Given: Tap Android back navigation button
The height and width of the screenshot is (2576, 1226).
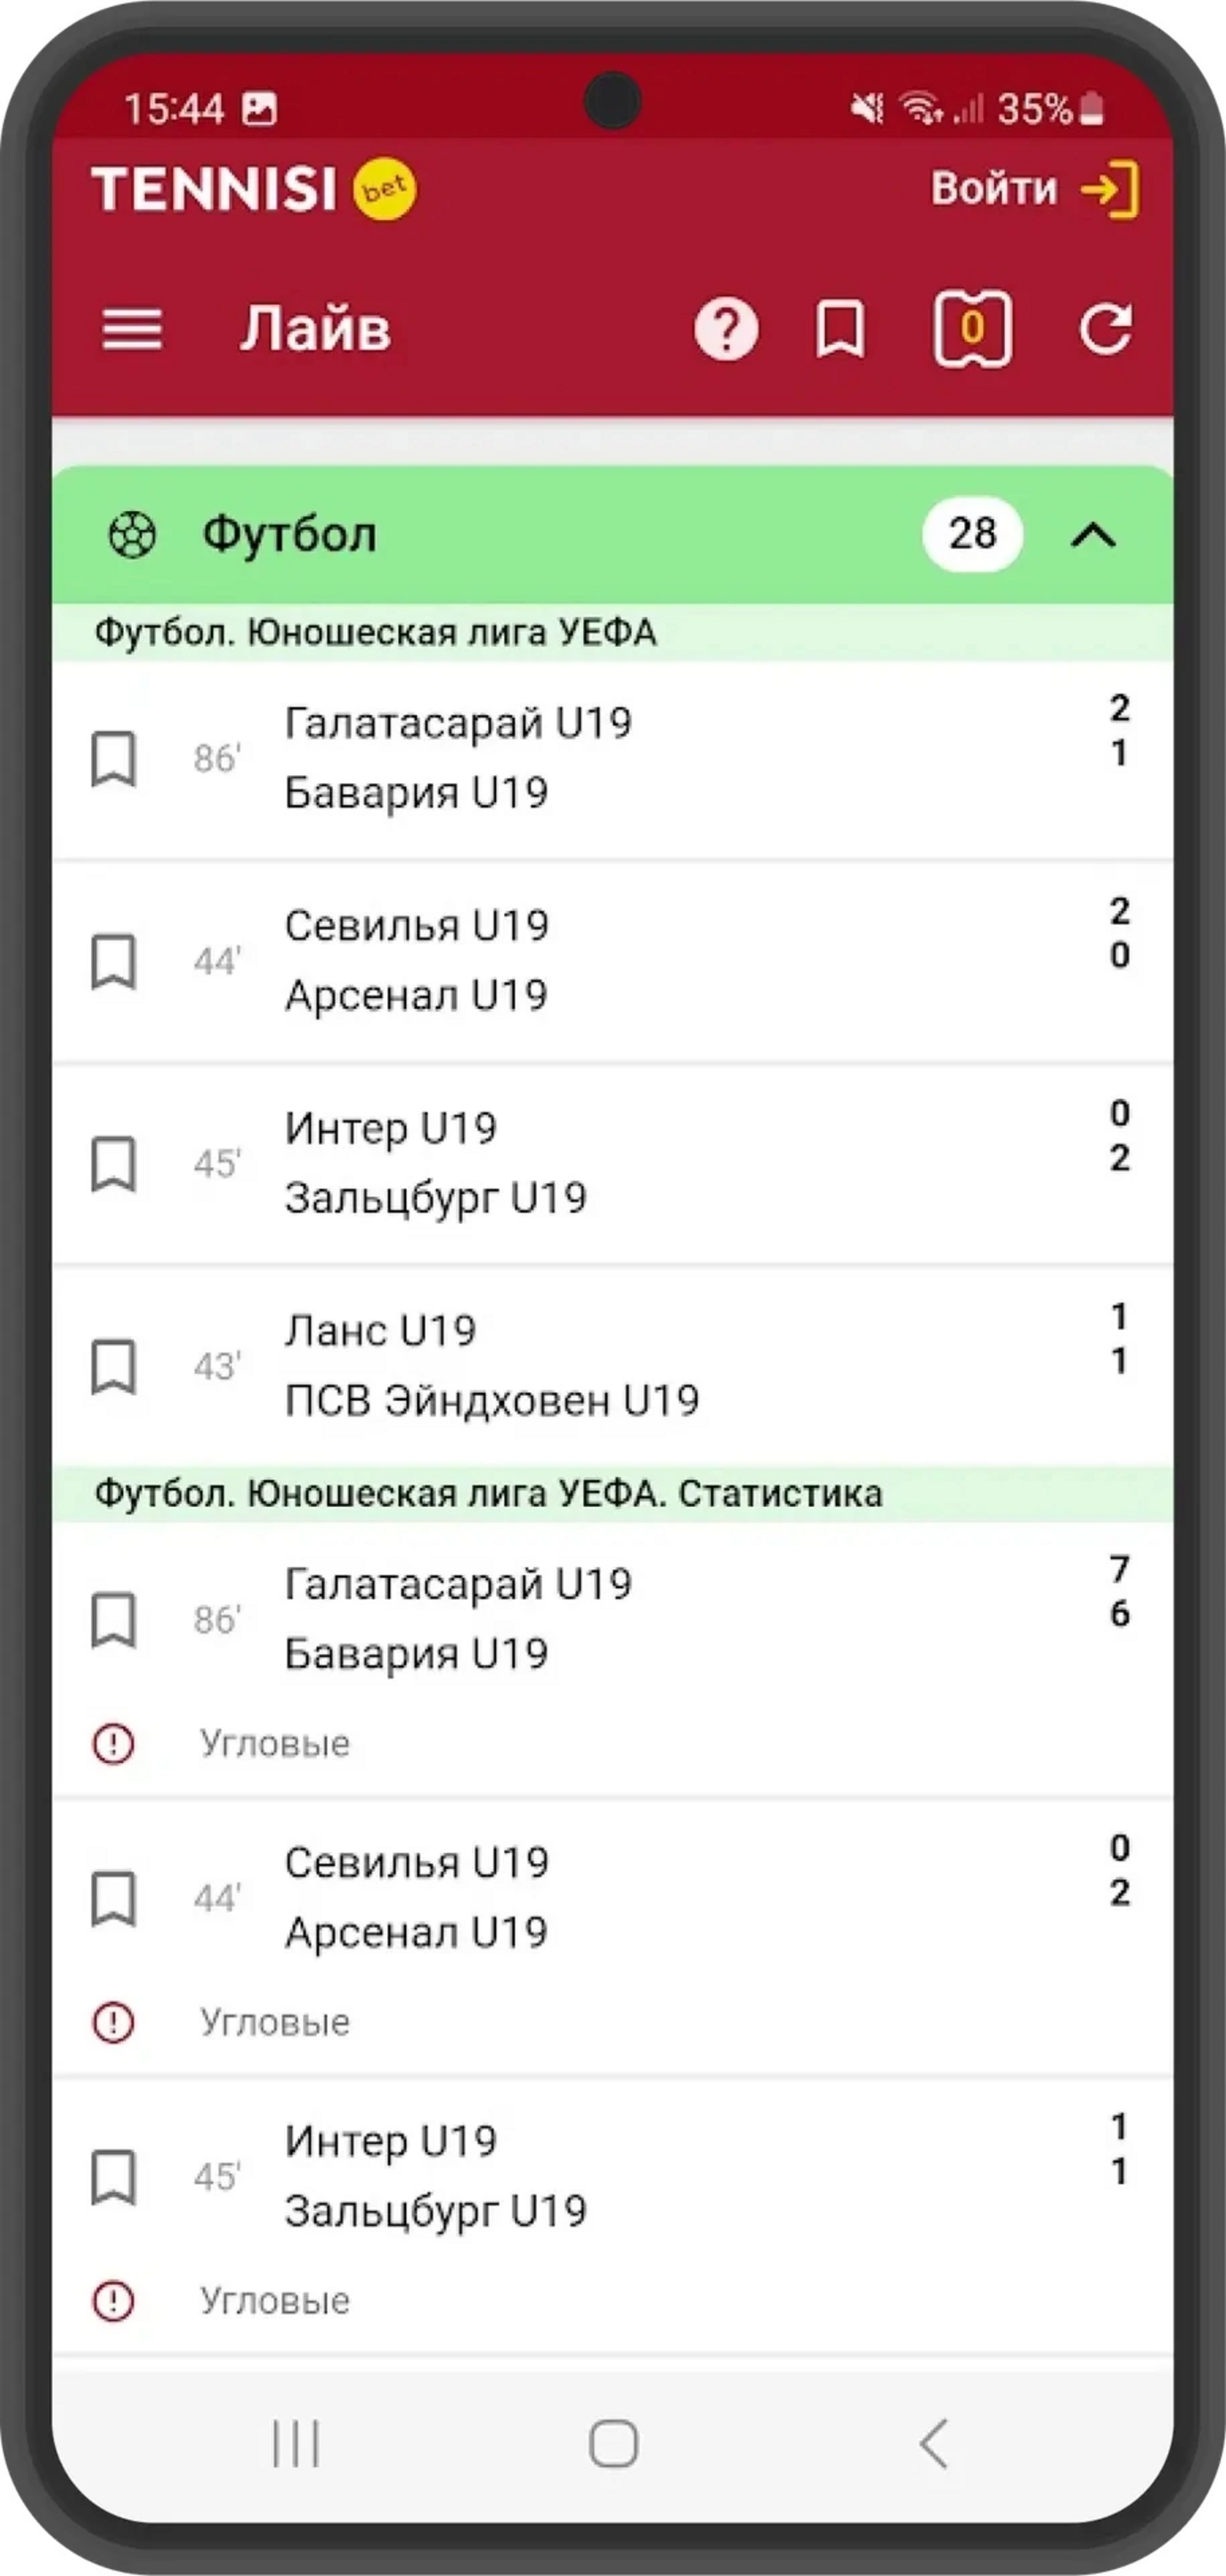Looking at the screenshot, I should click(x=933, y=2444).
